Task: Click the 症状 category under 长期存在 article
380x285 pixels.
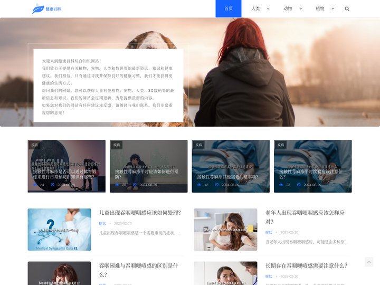Action: point(269,277)
